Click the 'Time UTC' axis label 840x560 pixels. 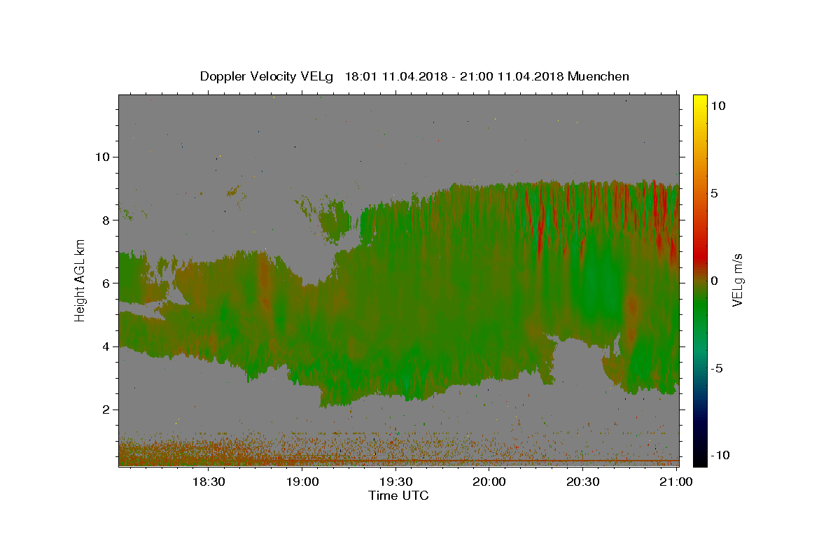click(x=398, y=496)
